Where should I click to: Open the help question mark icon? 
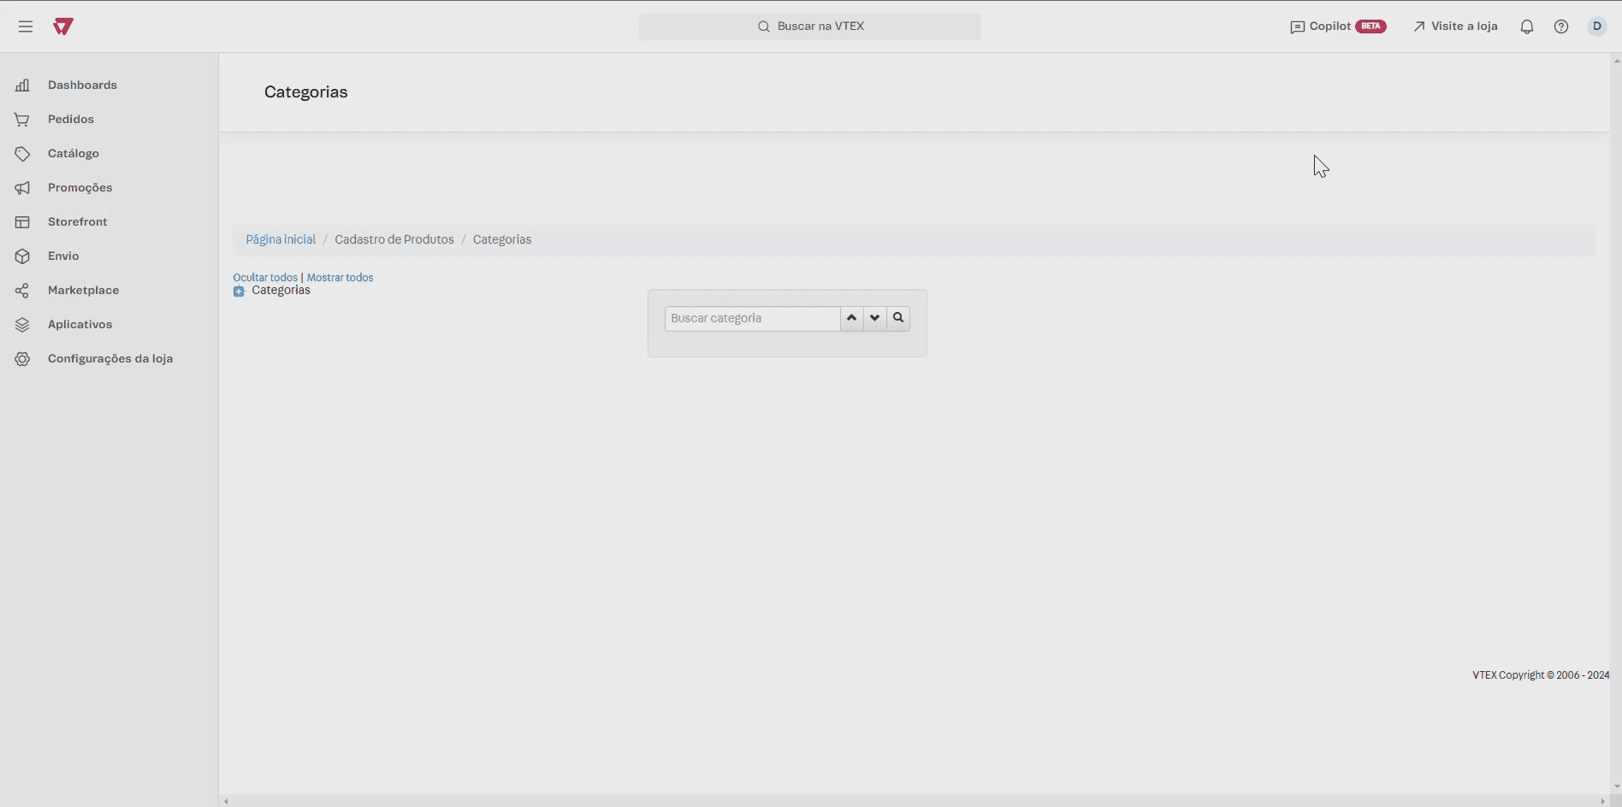pyautogui.click(x=1561, y=27)
